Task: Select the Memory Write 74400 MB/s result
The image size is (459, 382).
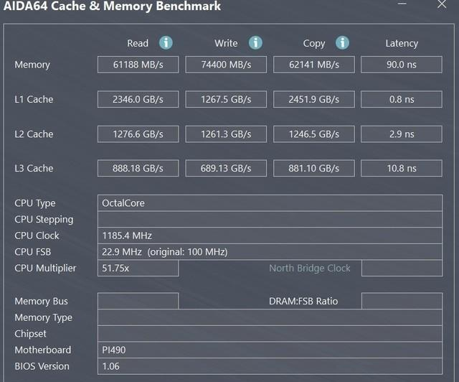Action: tap(226, 65)
